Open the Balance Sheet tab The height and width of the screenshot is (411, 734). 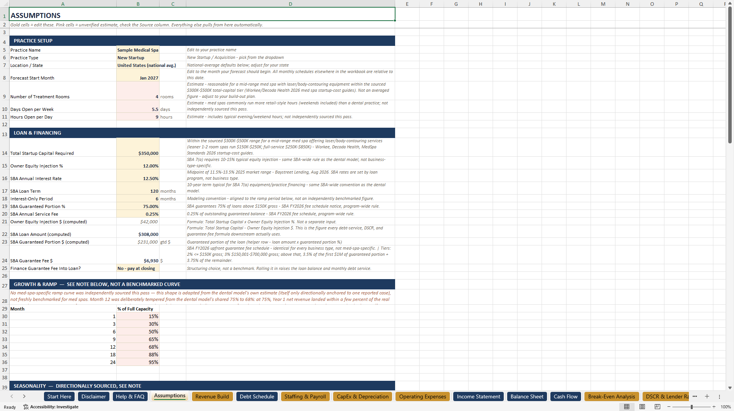click(x=527, y=396)
